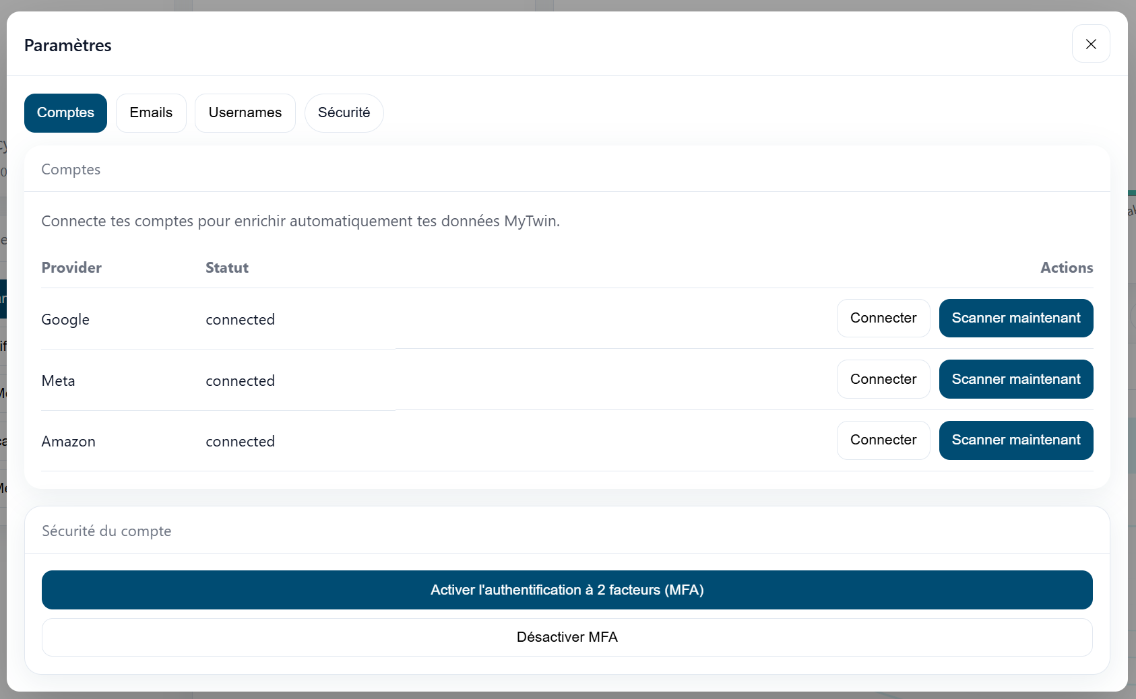Close the Paramètres dialog

1090,44
